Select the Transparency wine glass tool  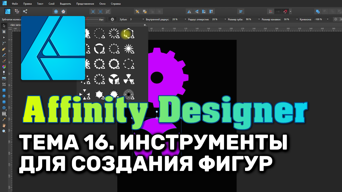(4, 73)
